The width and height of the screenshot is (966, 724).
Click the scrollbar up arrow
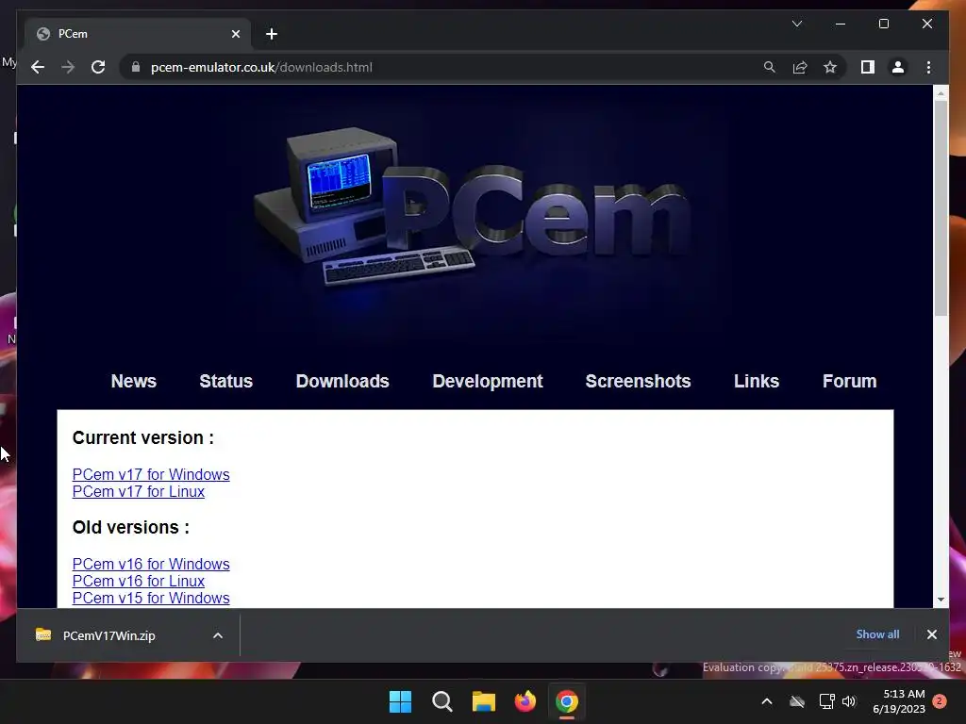[x=941, y=93]
